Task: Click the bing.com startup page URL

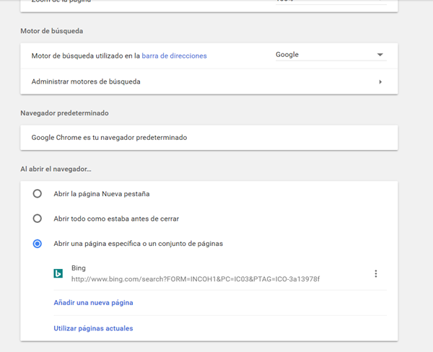Action: pos(195,279)
